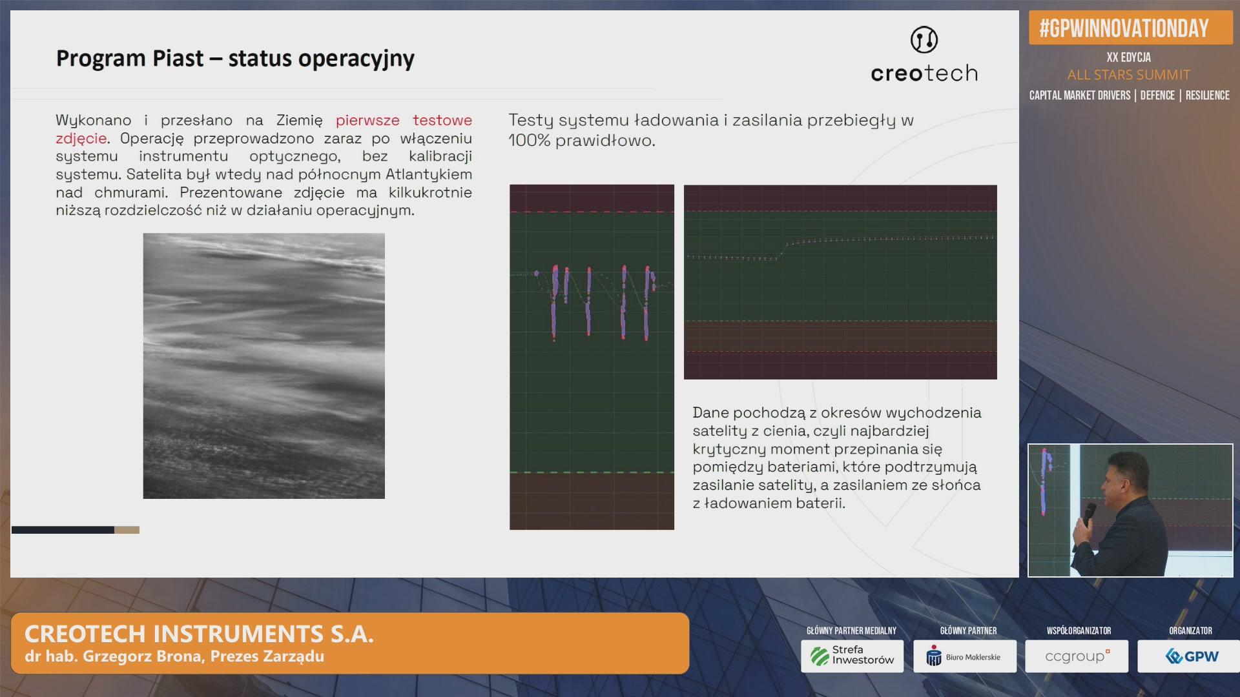Click the wide green voltage chart
The height and width of the screenshot is (697, 1240).
840,282
